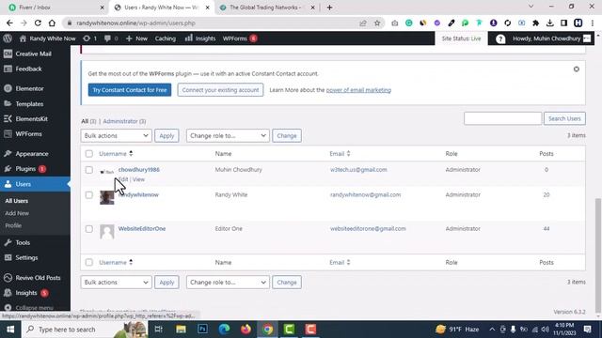602x338 pixels.
Task: Sort by Username in table header
Action: pyautogui.click(x=116, y=154)
